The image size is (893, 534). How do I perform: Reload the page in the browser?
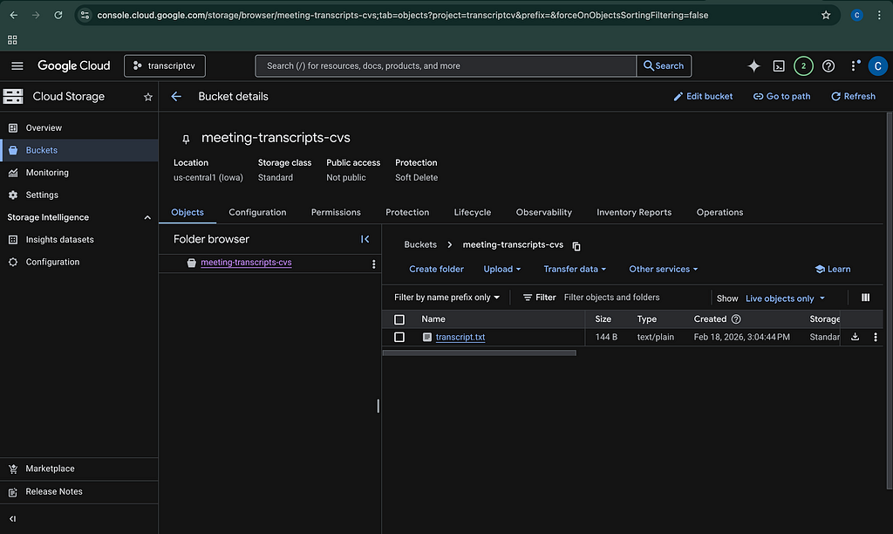[x=58, y=16]
